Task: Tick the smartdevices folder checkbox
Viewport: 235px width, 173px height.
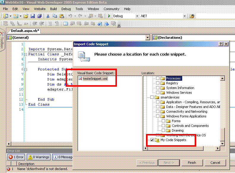Action: (152, 97)
